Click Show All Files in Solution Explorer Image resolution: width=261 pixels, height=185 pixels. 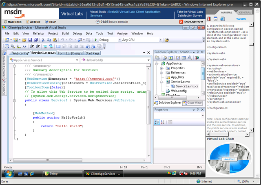coord(165,58)
